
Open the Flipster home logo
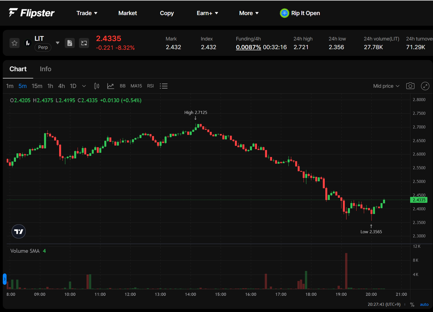tap(32, 13)
